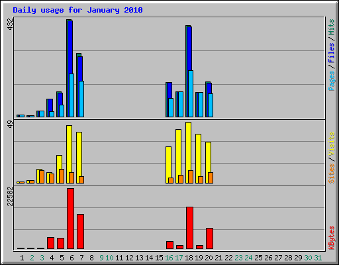Click the '22582' axis maximum label
The width and height of the screenshot is (339, 265).
coord(10,196)
